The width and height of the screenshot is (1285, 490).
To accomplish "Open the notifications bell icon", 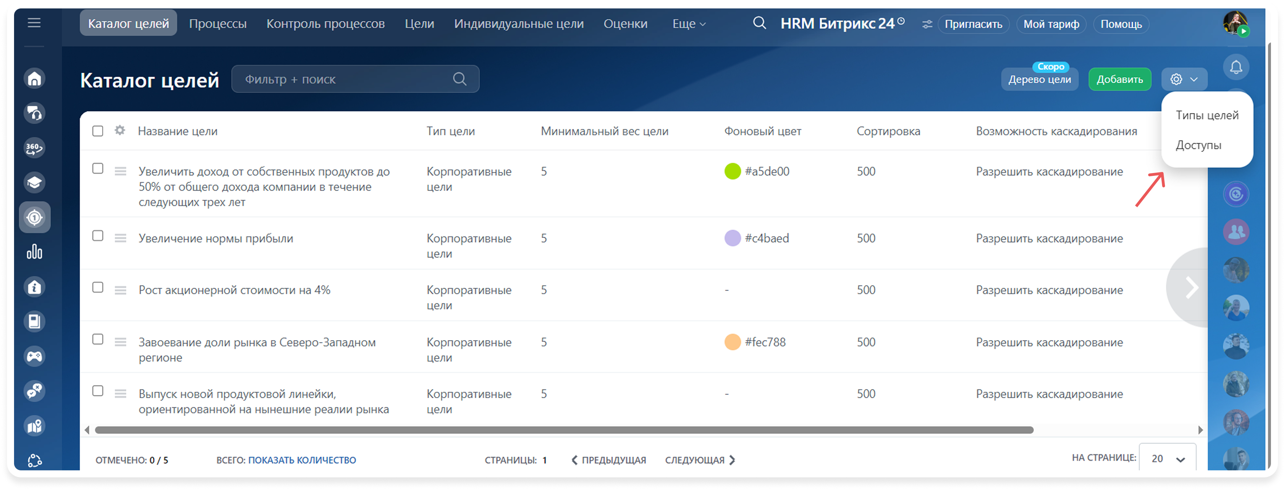I will (1235, 67).
